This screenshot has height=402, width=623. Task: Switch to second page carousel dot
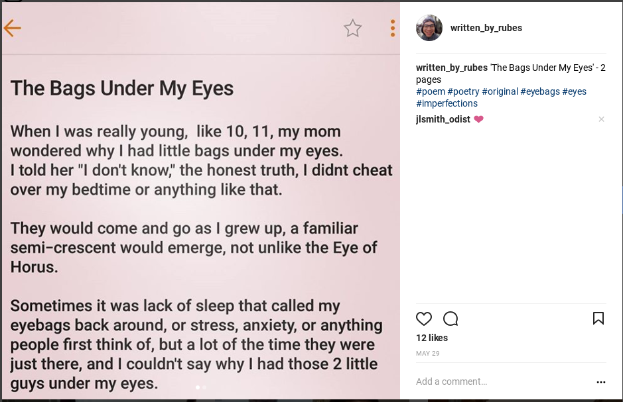coord(204,387)
